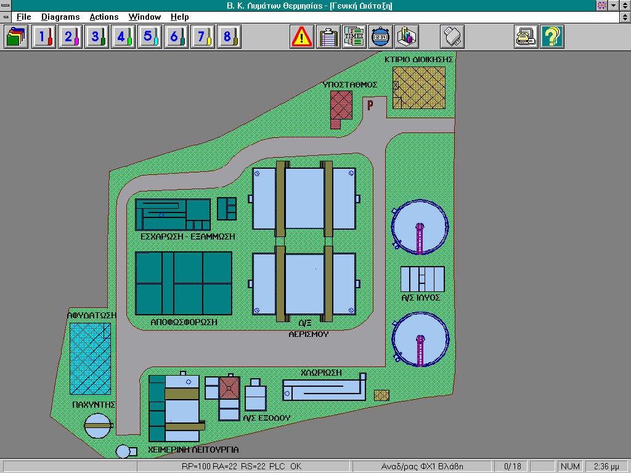The image size is (631, 473).
Task: Select the ΚΤΙΡΙΟ ΔΙΟΙΚΗΣΗΣ building
Action: pos(419,87)
